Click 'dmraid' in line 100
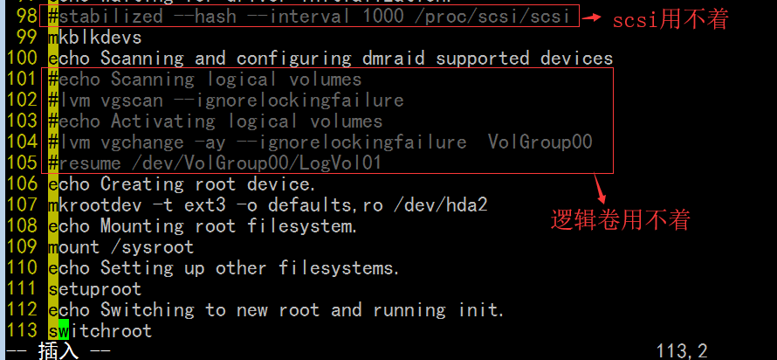The image size is (777, 360). (x=394, y=59)
